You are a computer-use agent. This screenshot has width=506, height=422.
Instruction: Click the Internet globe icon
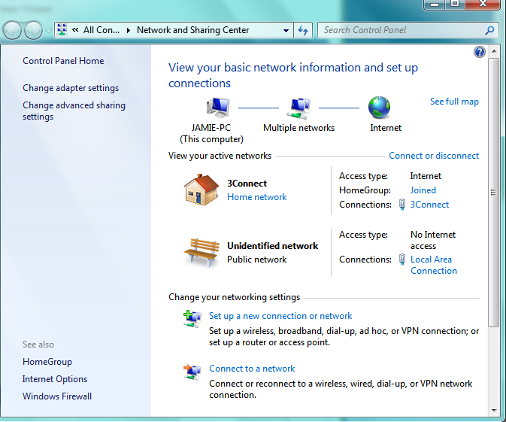coord(379,108)
